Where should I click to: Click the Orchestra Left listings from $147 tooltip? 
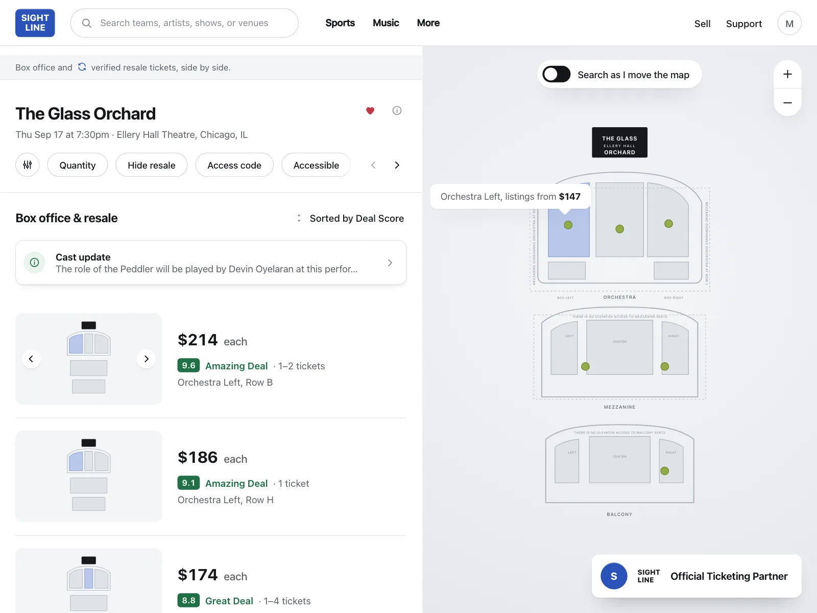[x=511, y=197]
